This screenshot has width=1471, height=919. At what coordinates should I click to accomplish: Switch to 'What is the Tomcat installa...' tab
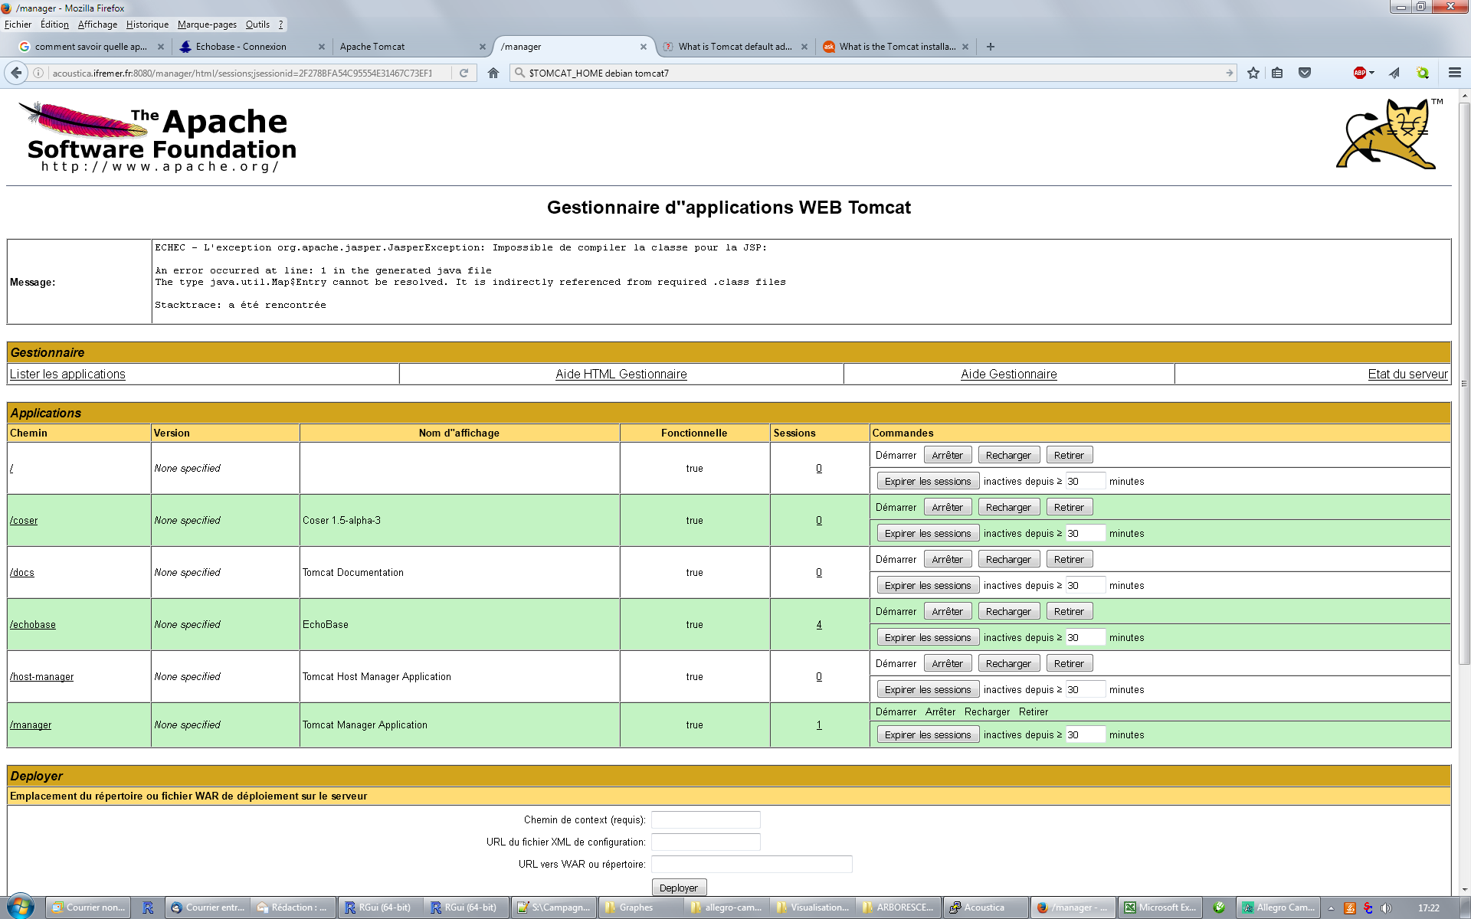click(x=895, y=47)
